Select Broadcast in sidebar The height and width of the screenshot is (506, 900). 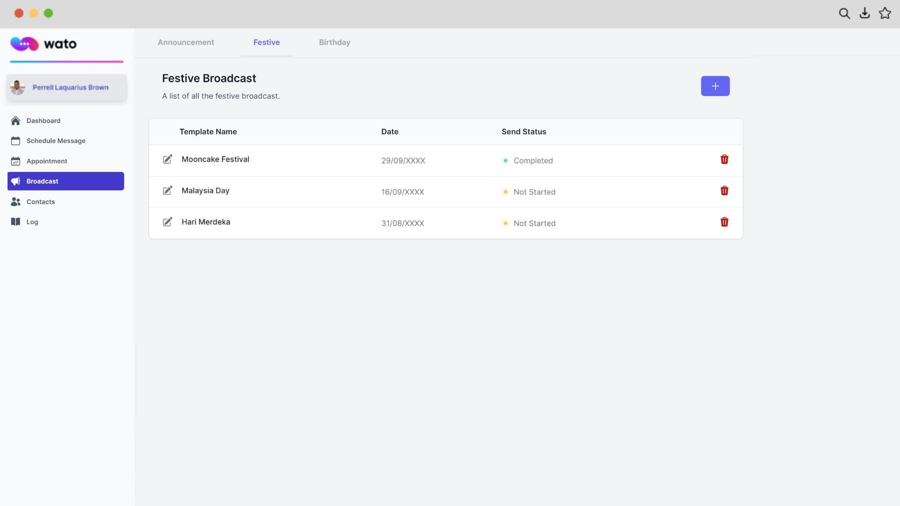coord(66,181)
